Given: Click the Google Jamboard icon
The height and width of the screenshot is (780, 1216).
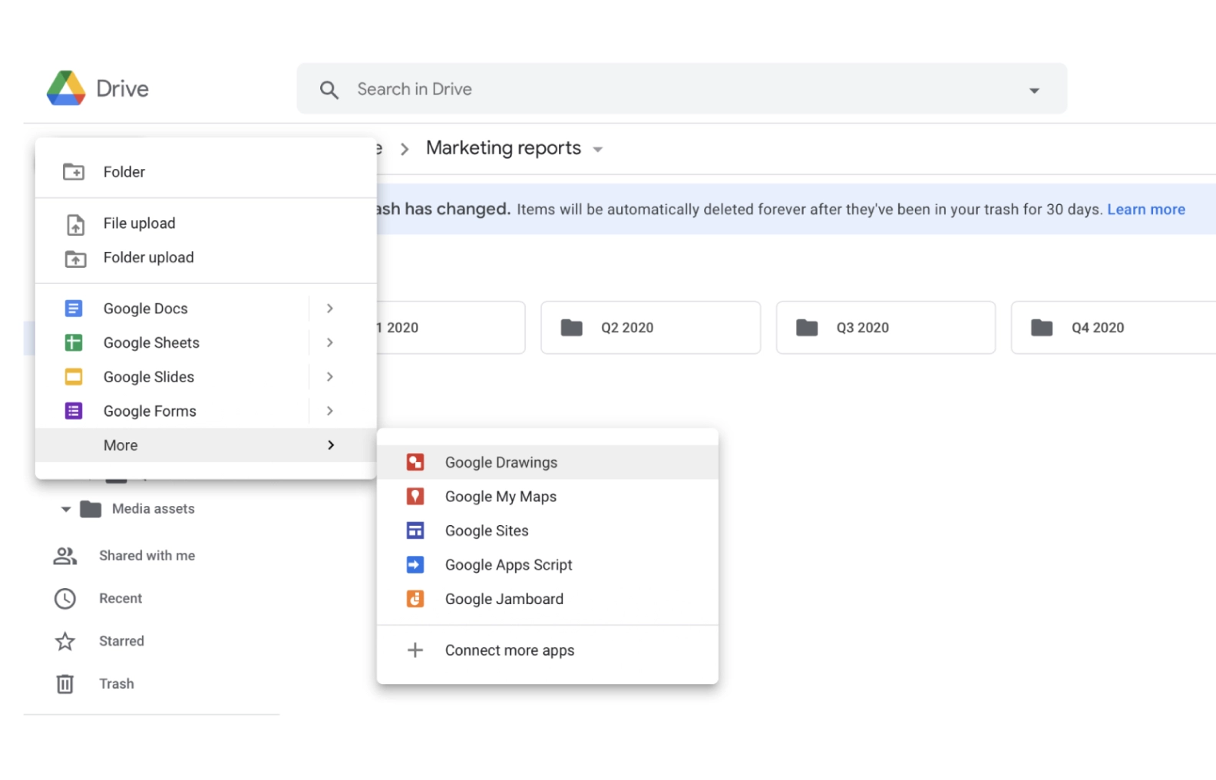Looking at the screenshot, I should (415, 599).
